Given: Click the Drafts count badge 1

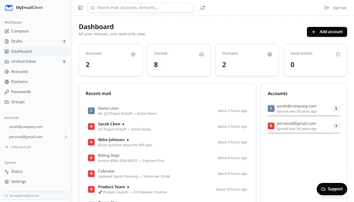Looking at the screenshot, I should click(64, 41).
